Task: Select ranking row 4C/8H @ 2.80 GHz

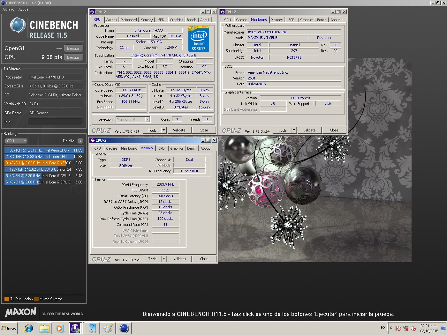Action: (44, 182)
